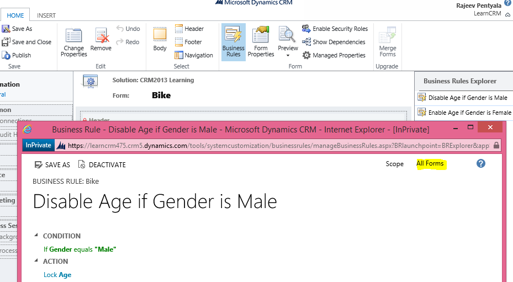Open the Preview dropdown
Image resolution: width=513 pixels, height=282 pixels.
click(288, 55)
